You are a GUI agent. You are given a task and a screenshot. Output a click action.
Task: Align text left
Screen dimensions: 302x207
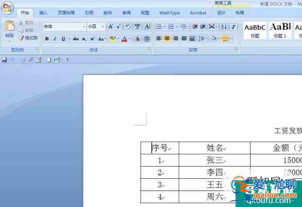159,38
